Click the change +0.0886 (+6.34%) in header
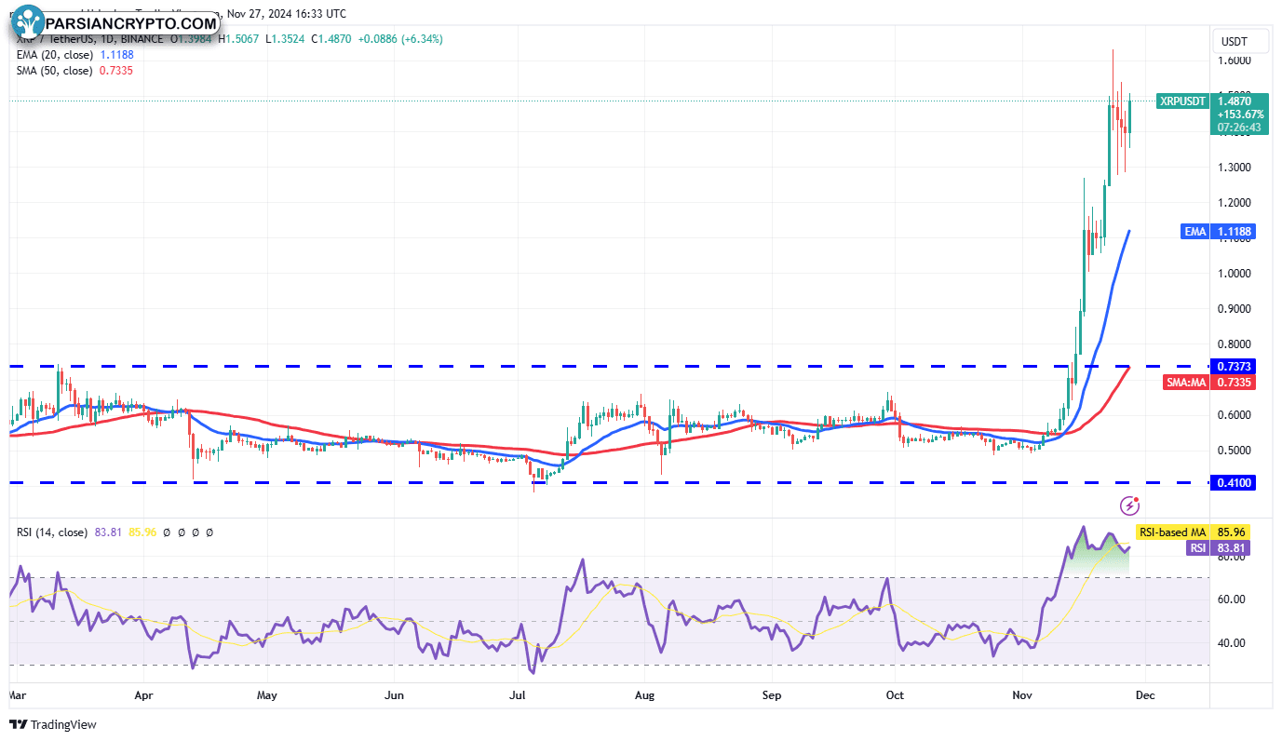Screen dimensions: 1282x741 [402, 39]
